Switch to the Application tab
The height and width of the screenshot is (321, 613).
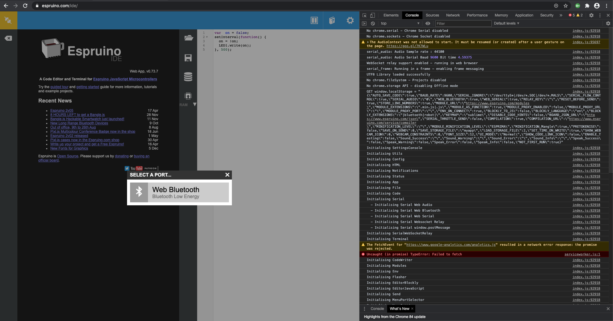point(524,15)
